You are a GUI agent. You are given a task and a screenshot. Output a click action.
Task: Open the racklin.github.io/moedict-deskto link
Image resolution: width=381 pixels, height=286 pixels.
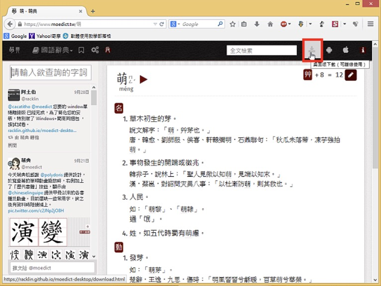pyautogui.click(x=42, y=131)
